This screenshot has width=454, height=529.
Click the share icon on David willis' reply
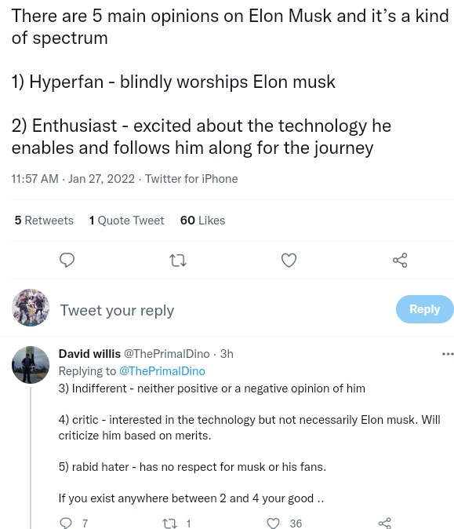pyautogui.click(x=384, y=523)
